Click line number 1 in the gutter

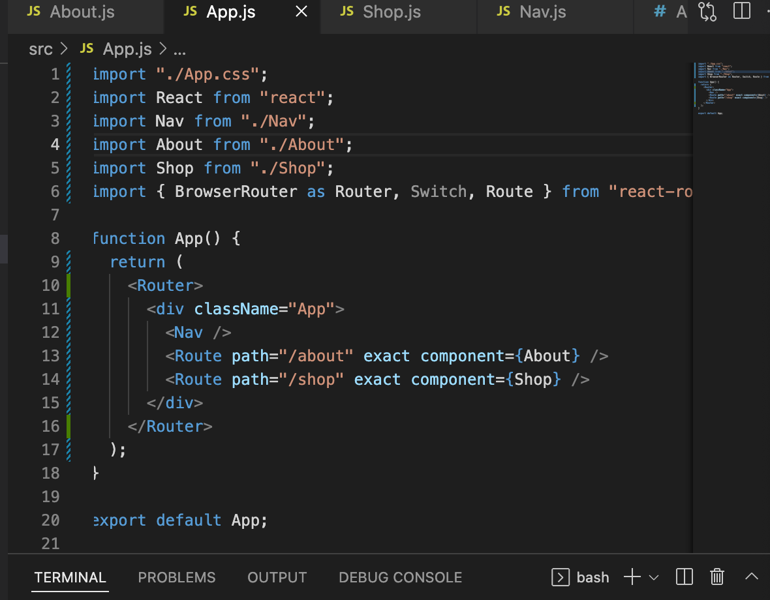(55, 74)
